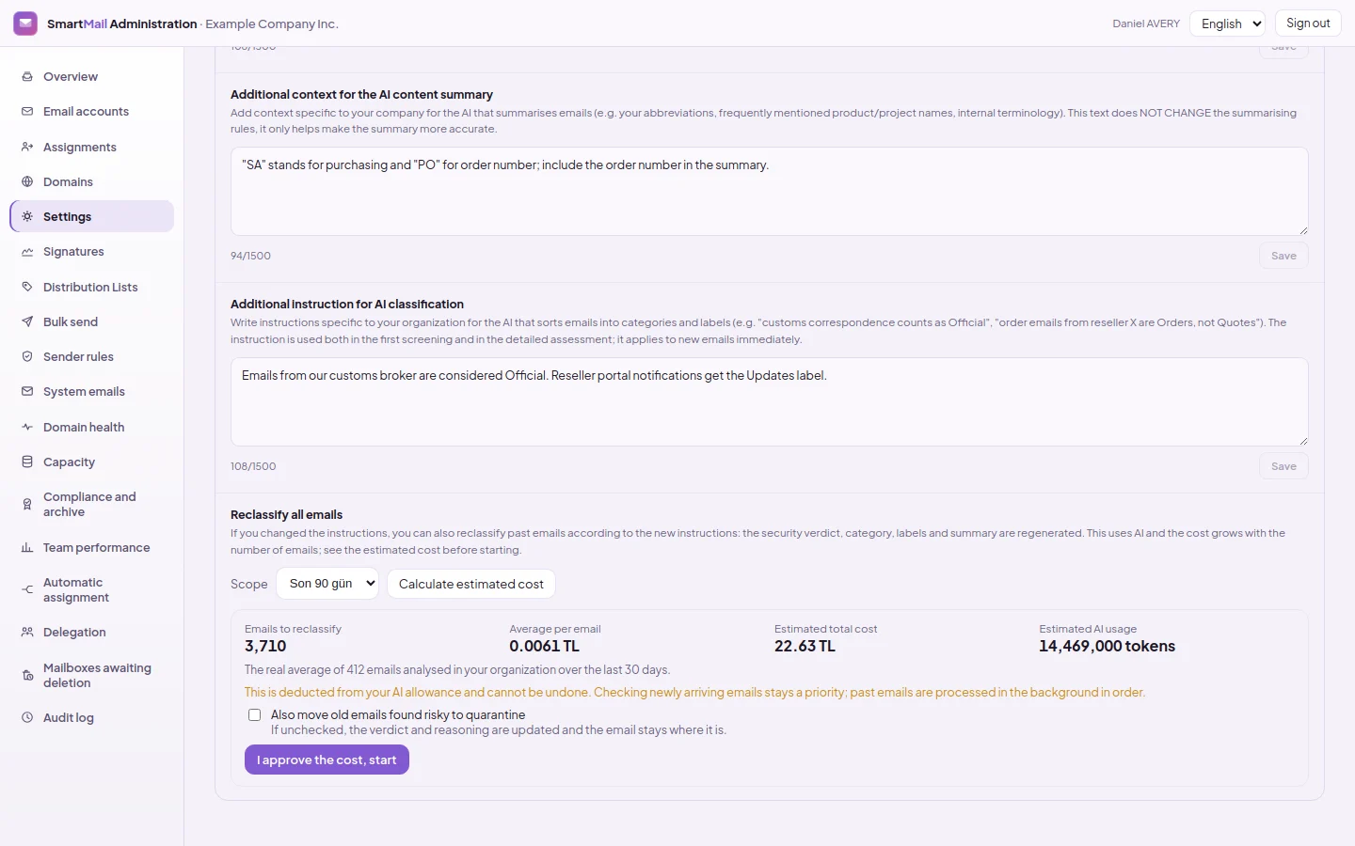Tick 'Also move old emails to quarantine' checkbox

[254, 715]
